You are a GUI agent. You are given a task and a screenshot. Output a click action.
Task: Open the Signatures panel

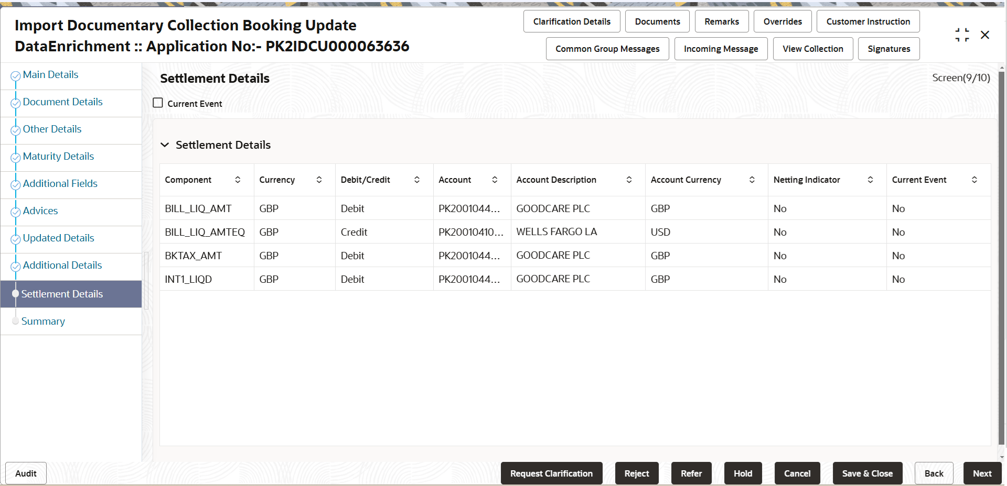[x=888, y=49]
